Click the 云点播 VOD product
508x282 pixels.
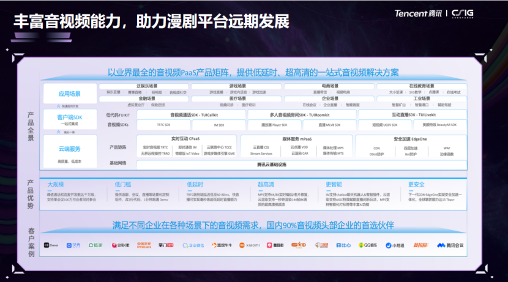tap(299, 147)
